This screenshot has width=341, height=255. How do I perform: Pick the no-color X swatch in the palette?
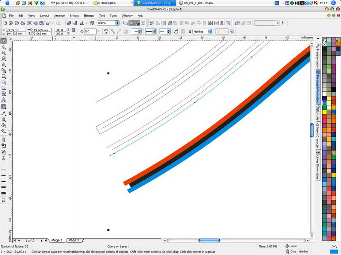click(324, 44)
